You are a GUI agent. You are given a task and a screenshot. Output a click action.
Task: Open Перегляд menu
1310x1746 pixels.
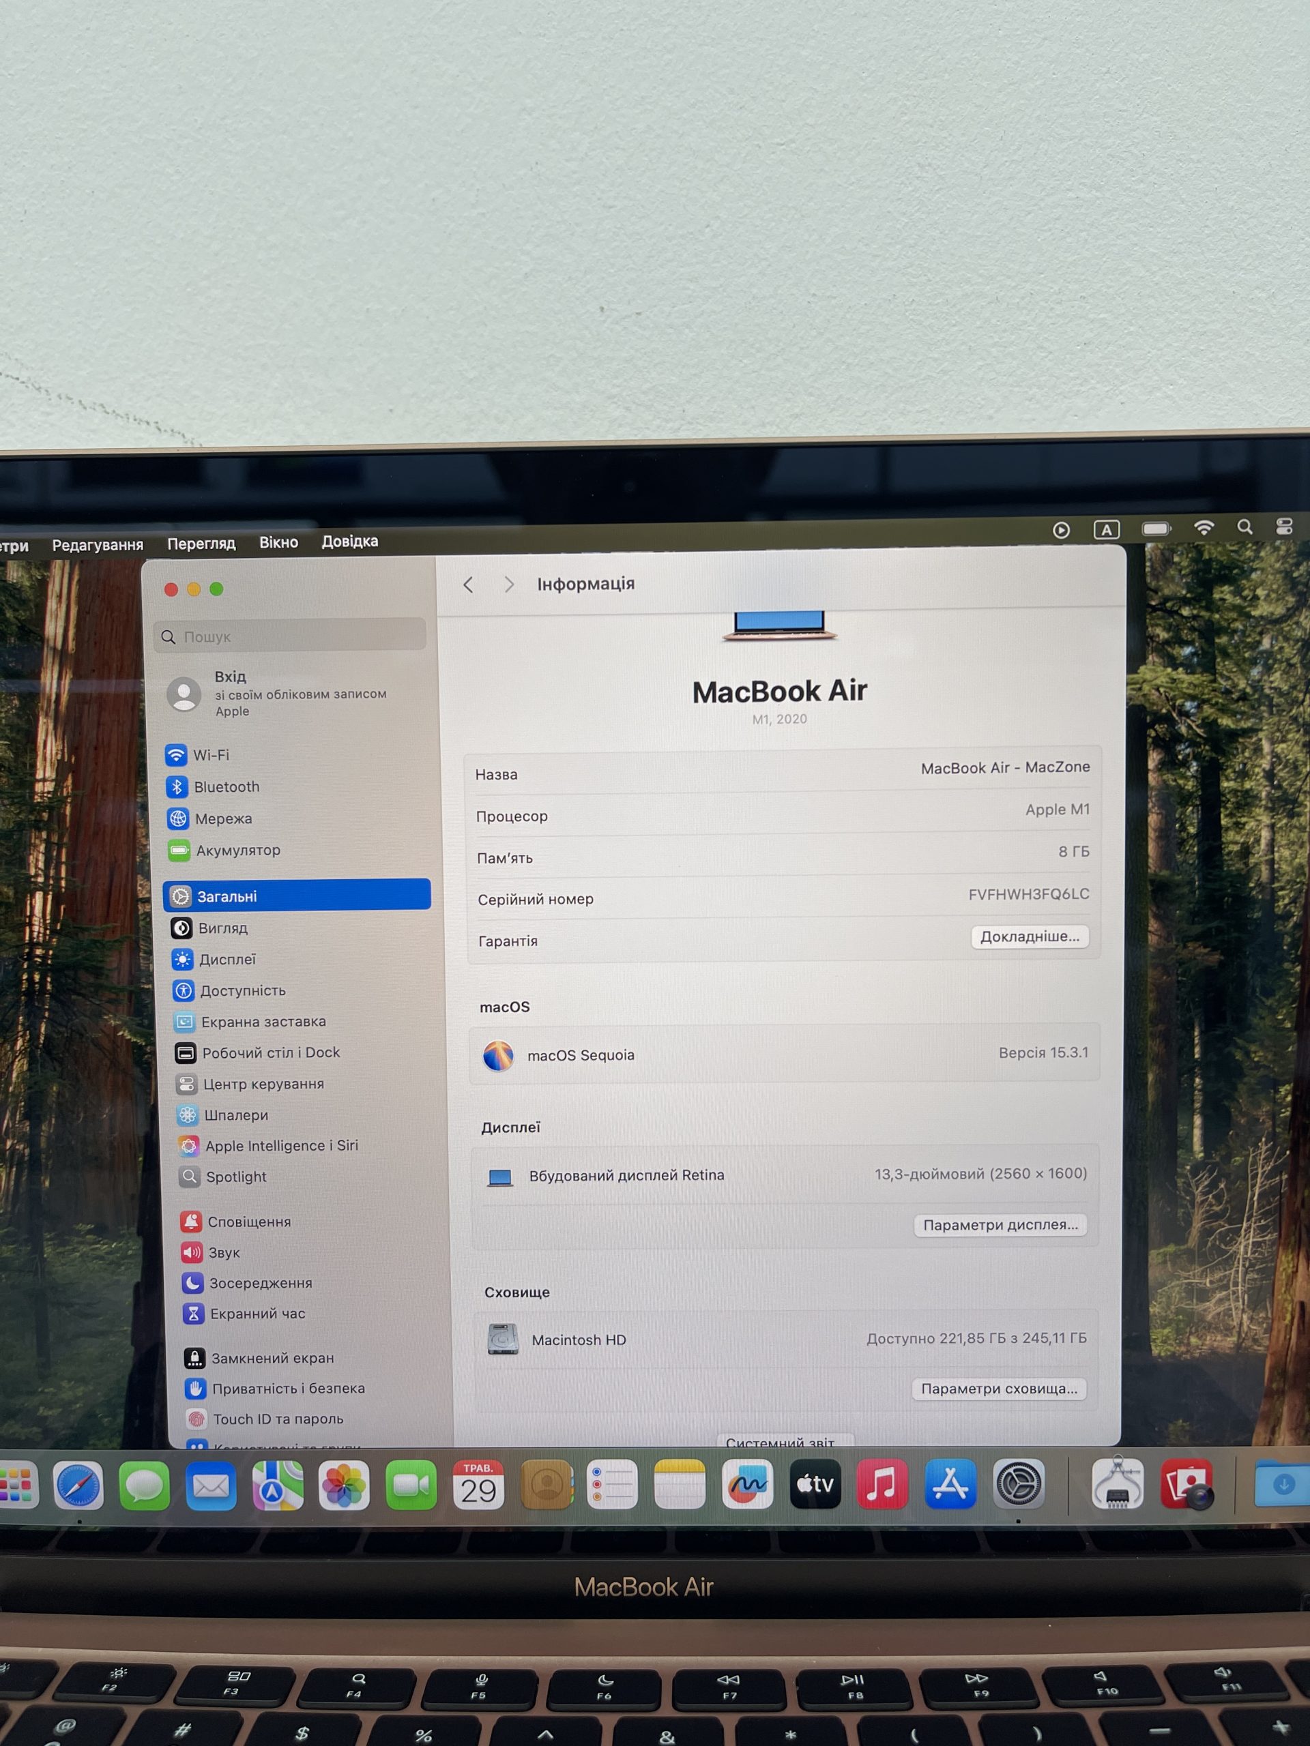pyautogui.click(x=201, y=543)
